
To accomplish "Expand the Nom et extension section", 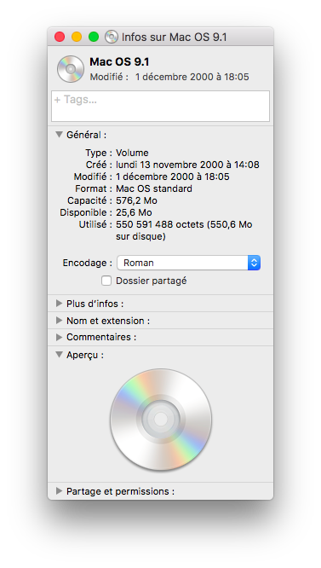I will [x=59, y=320].
